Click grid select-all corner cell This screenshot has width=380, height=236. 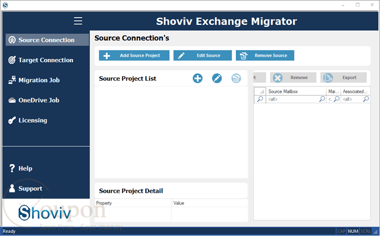tap(260, 91)
